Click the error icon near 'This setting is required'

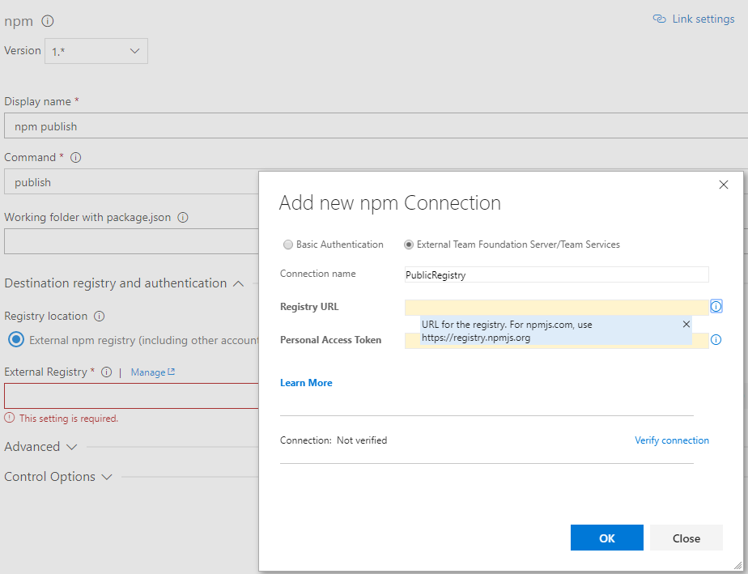point(8,418)
